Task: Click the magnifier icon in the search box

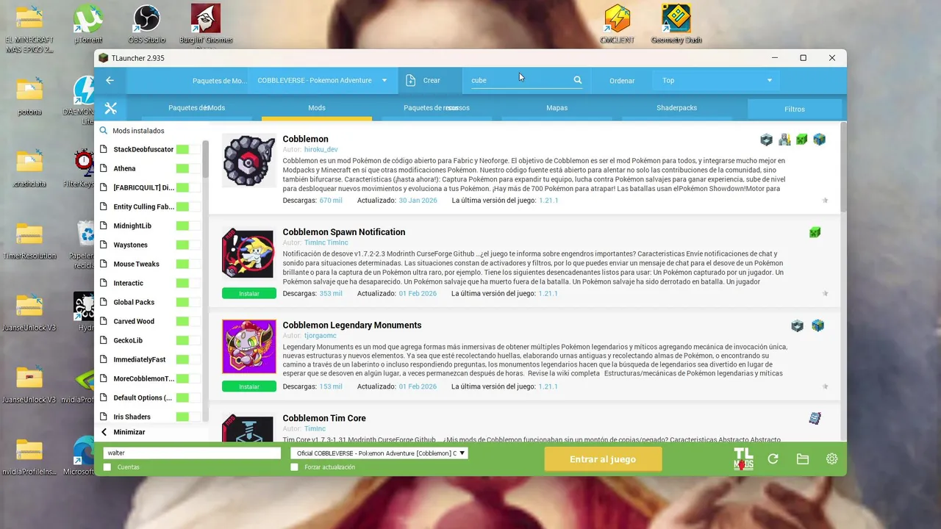Action: 578,80
